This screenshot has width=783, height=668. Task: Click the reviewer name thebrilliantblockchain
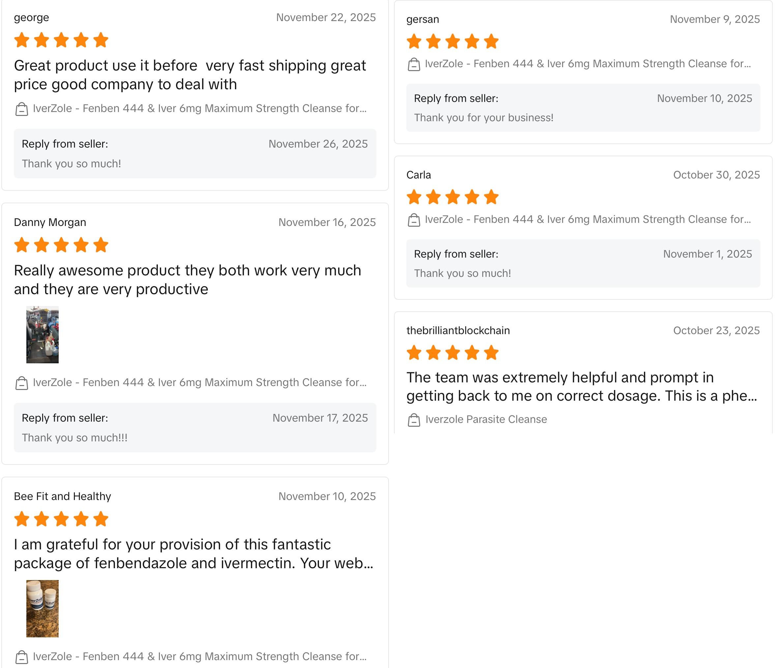click(x=458, y=330)
